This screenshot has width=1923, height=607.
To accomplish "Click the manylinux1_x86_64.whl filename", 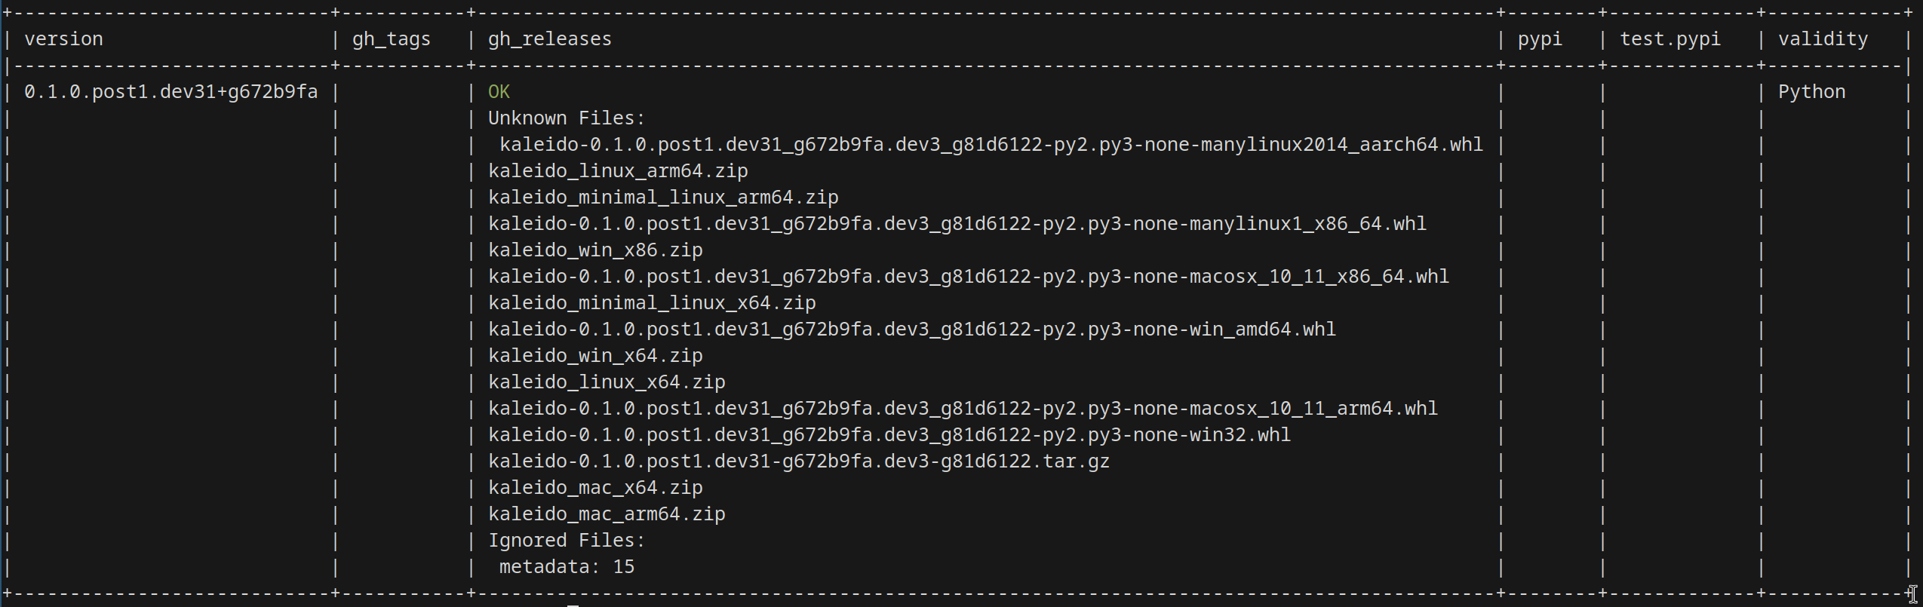I will coord(957,224).
